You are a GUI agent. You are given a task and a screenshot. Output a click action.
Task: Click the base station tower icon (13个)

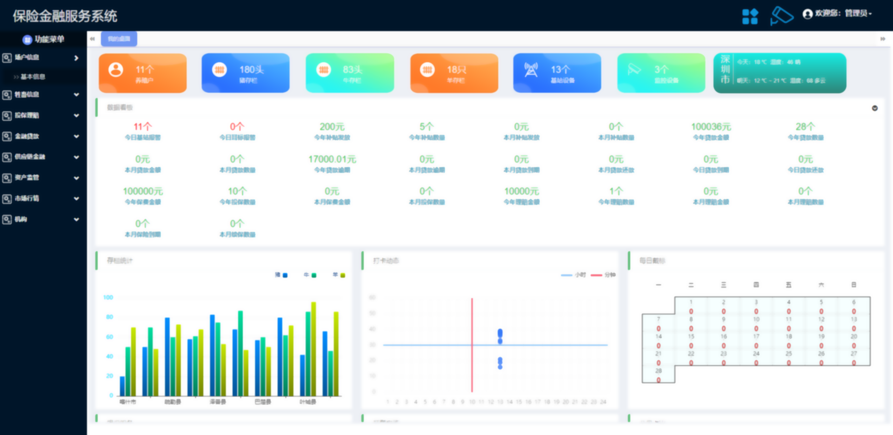click(531, 70)
